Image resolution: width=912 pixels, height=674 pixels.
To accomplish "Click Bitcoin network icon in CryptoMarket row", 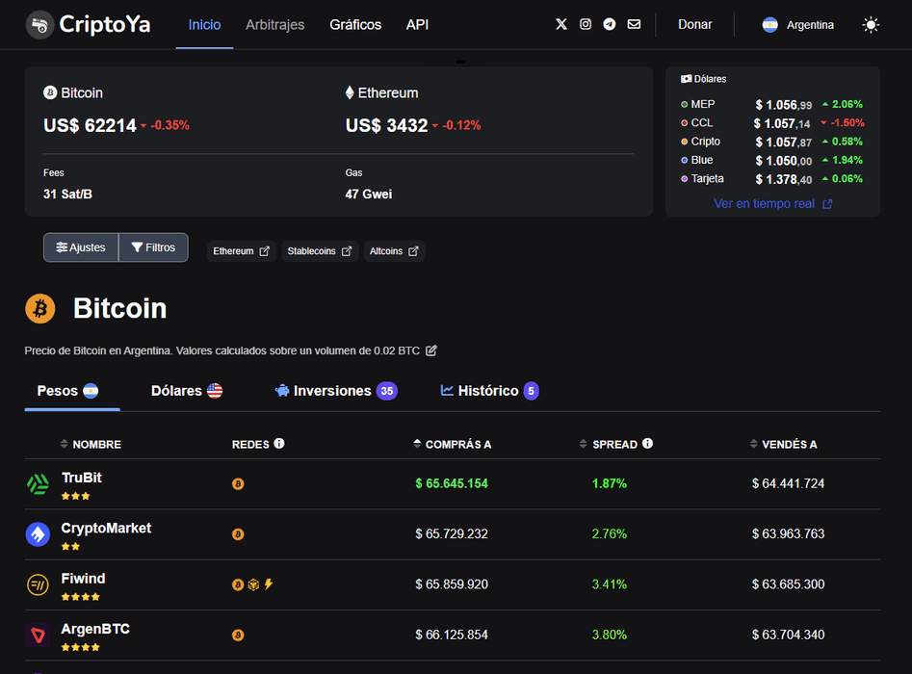I will click(238, 533).
